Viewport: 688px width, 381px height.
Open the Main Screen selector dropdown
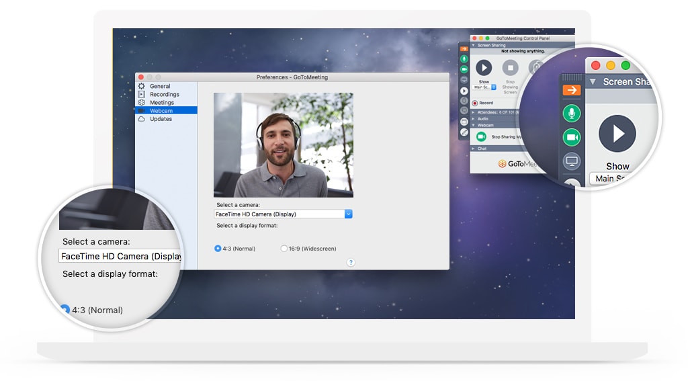click(x=484, y=87)
